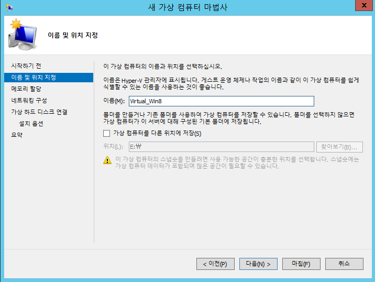The image size is (375, 282).
Task: Click the yellow warning triangle icon
Action: (107, 160)
